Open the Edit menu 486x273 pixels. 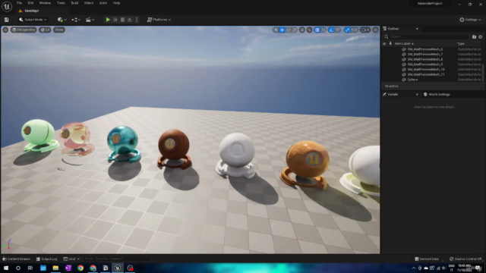click(x=30, y=3)
